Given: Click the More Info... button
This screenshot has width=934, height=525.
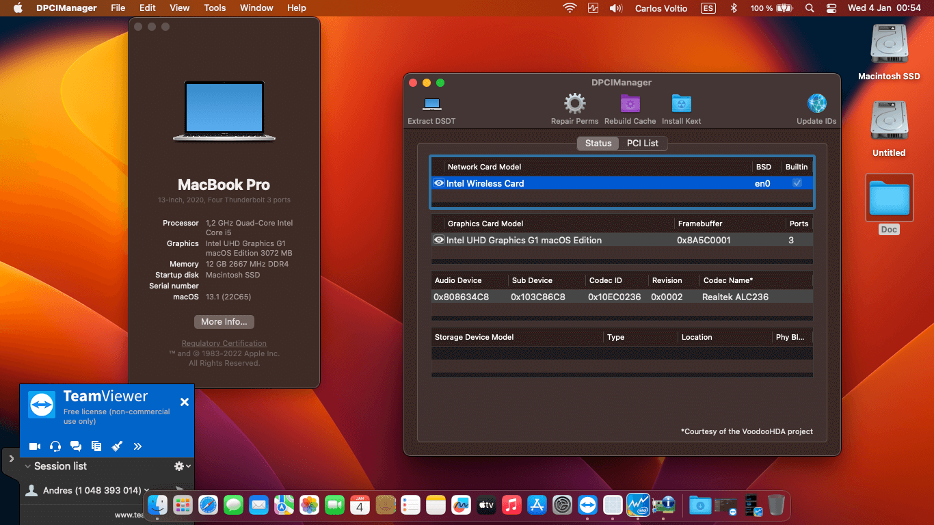Looking at the screenshot, I should point(224,322).
